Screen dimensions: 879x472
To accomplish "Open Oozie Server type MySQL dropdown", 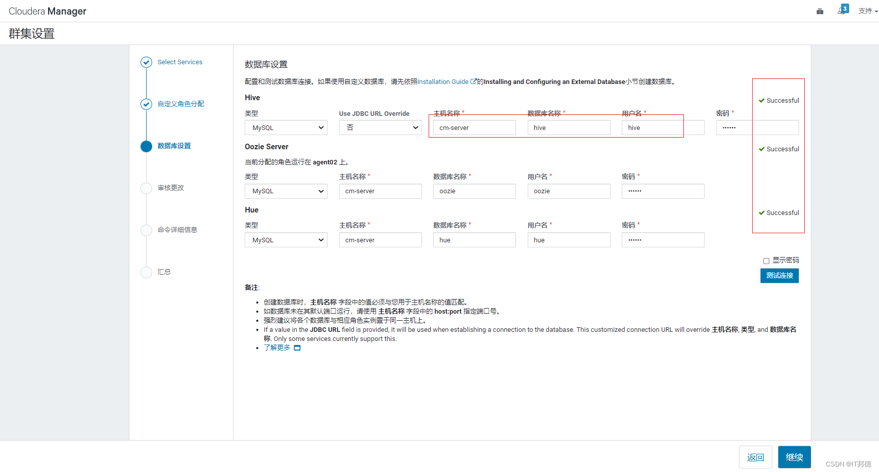I will [286, 191].
